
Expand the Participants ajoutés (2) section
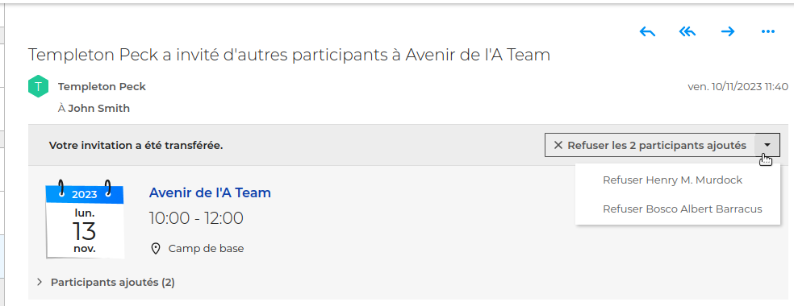106,283
